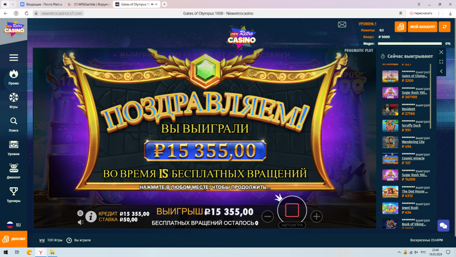456x257 pixels.
Task: Open the Scruffy Duck game thumbnail
Action: pos(390,126)
